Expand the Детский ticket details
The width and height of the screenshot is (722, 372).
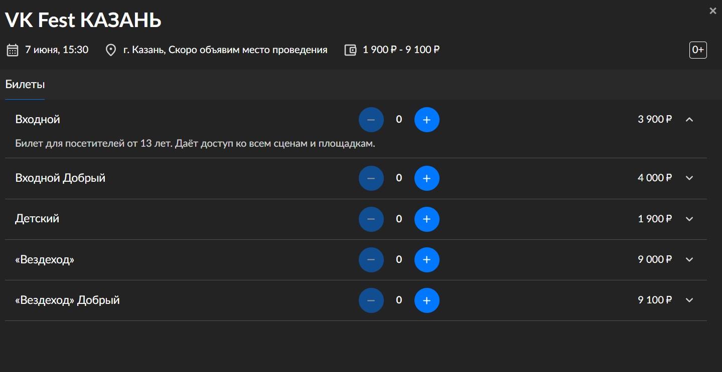point(689,219)
